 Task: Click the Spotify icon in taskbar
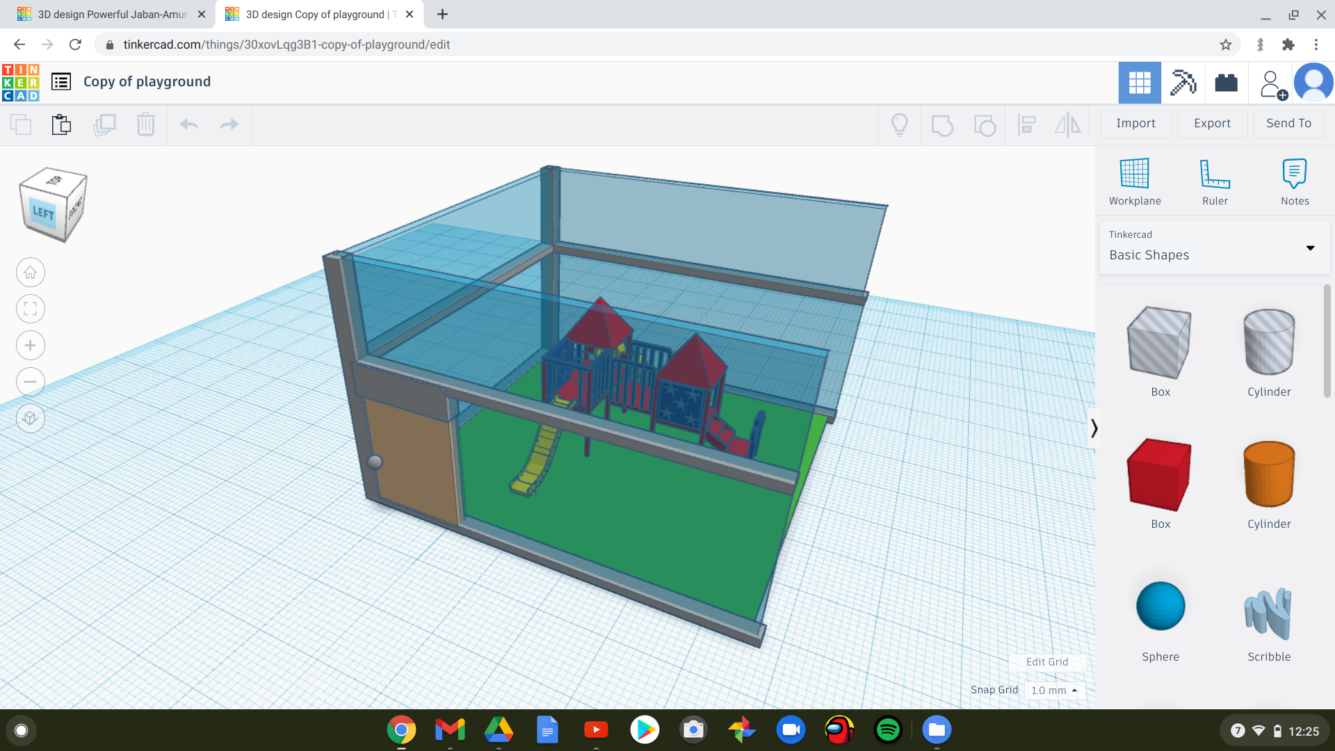(887, 730)
